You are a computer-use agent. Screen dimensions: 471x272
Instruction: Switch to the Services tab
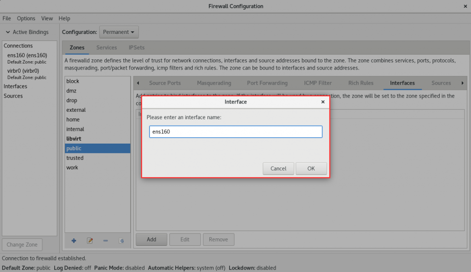pos(106,48)
